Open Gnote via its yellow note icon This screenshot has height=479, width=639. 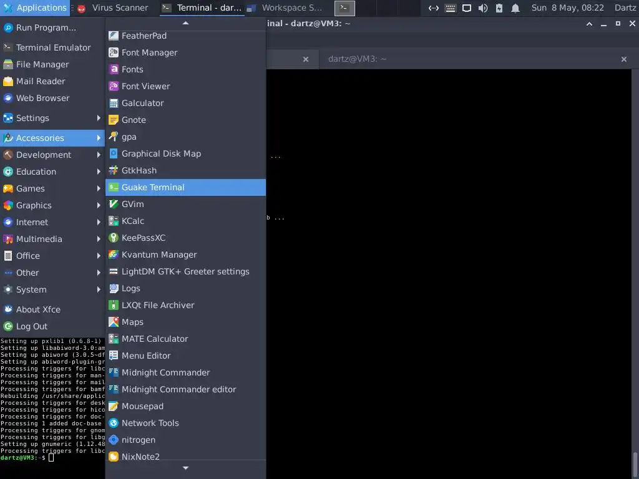coord(114,120)
